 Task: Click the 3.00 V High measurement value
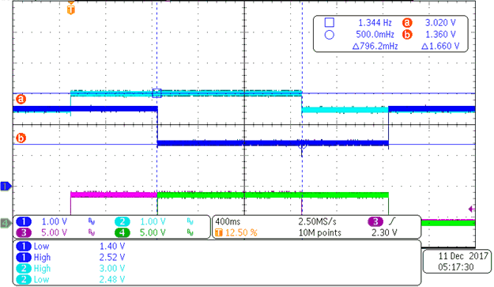point(112,268)
